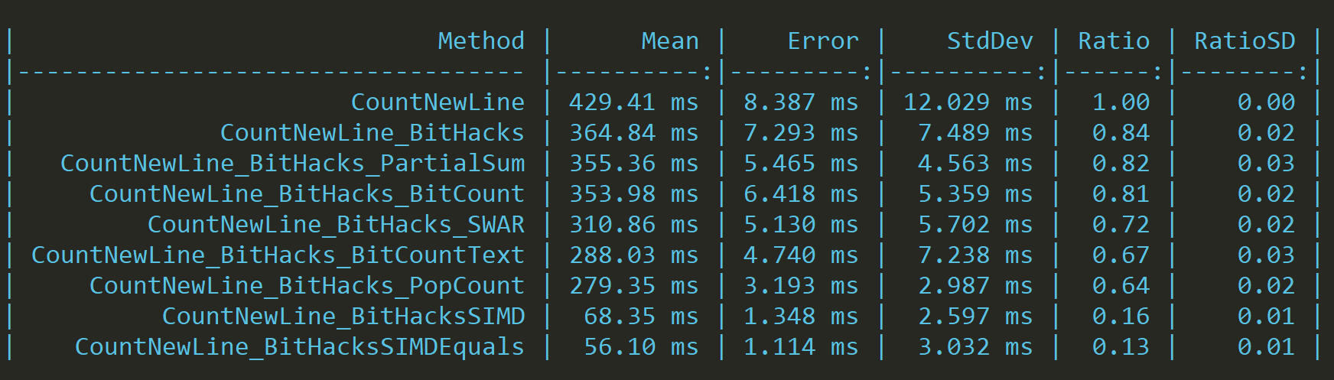The height and width of the screenshot is (380, 1334).
Task: Click the CountNewLine_BitHacks_PopCount method text
Action: click(x=307, y=285)
